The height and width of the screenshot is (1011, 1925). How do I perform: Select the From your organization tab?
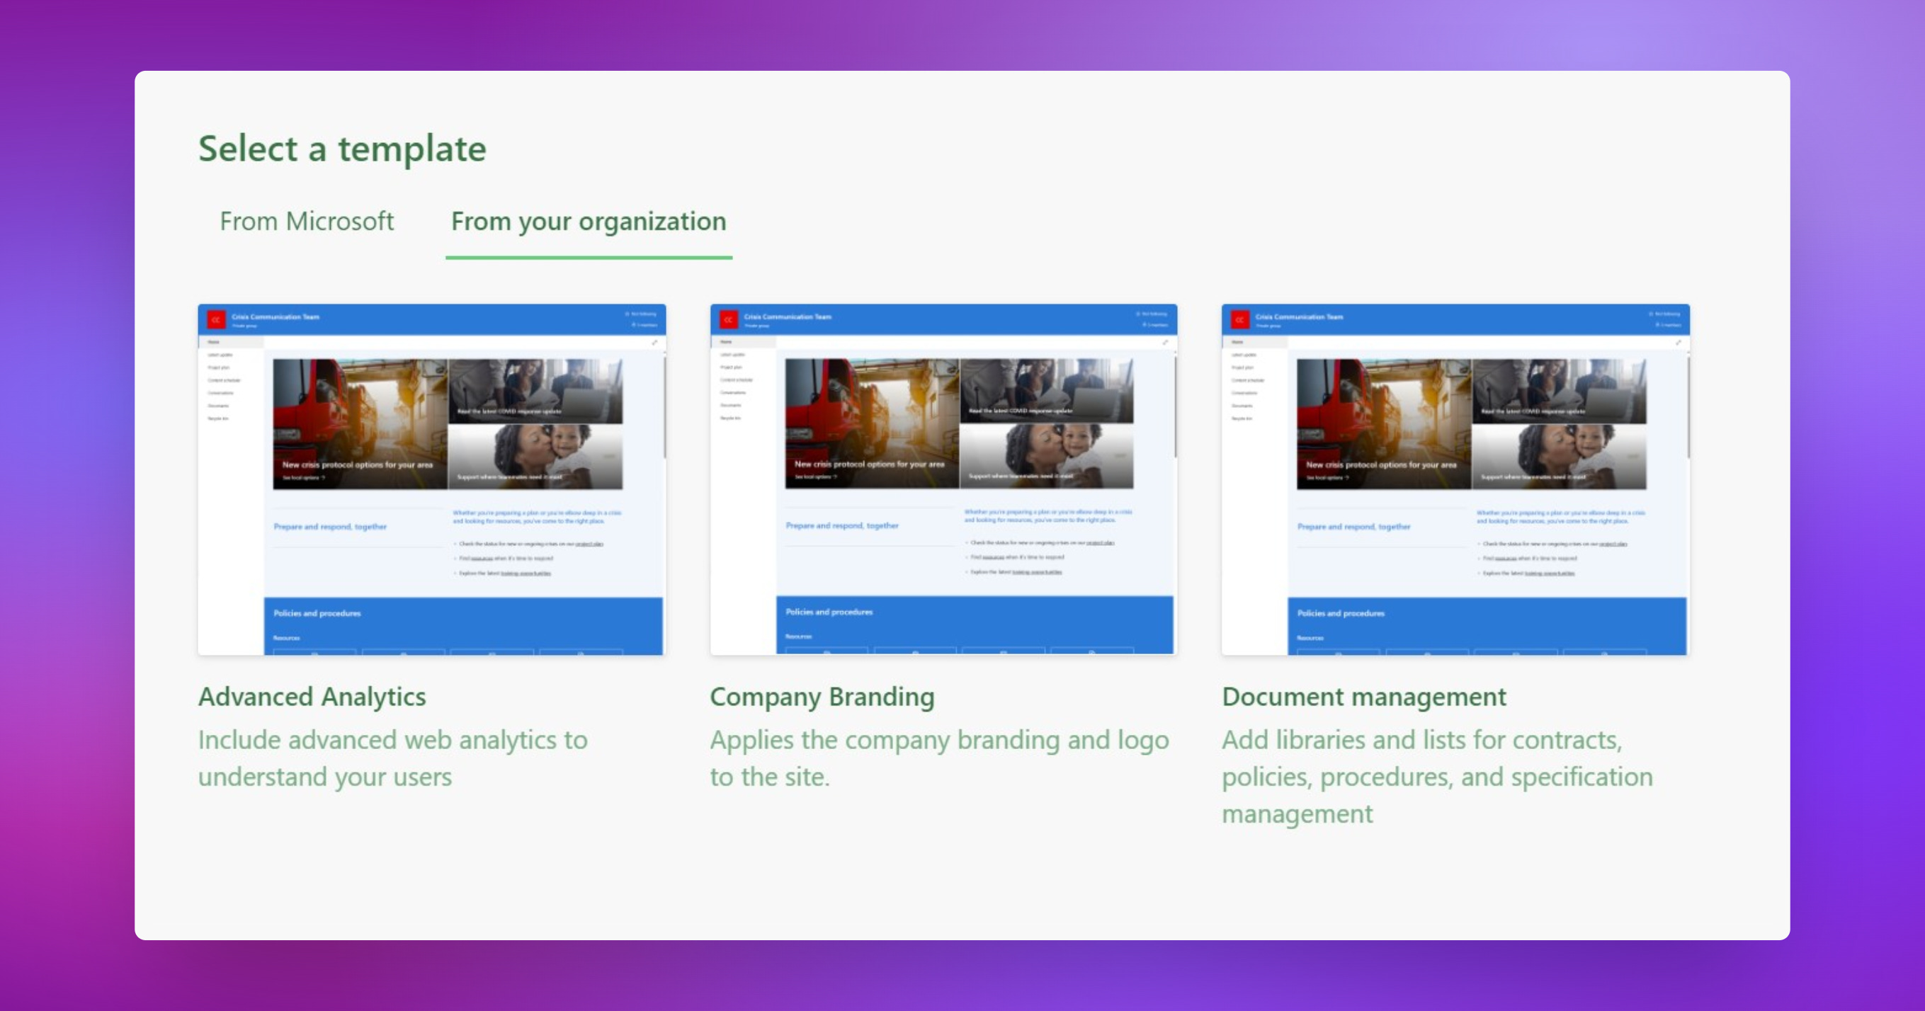(587, 221)
